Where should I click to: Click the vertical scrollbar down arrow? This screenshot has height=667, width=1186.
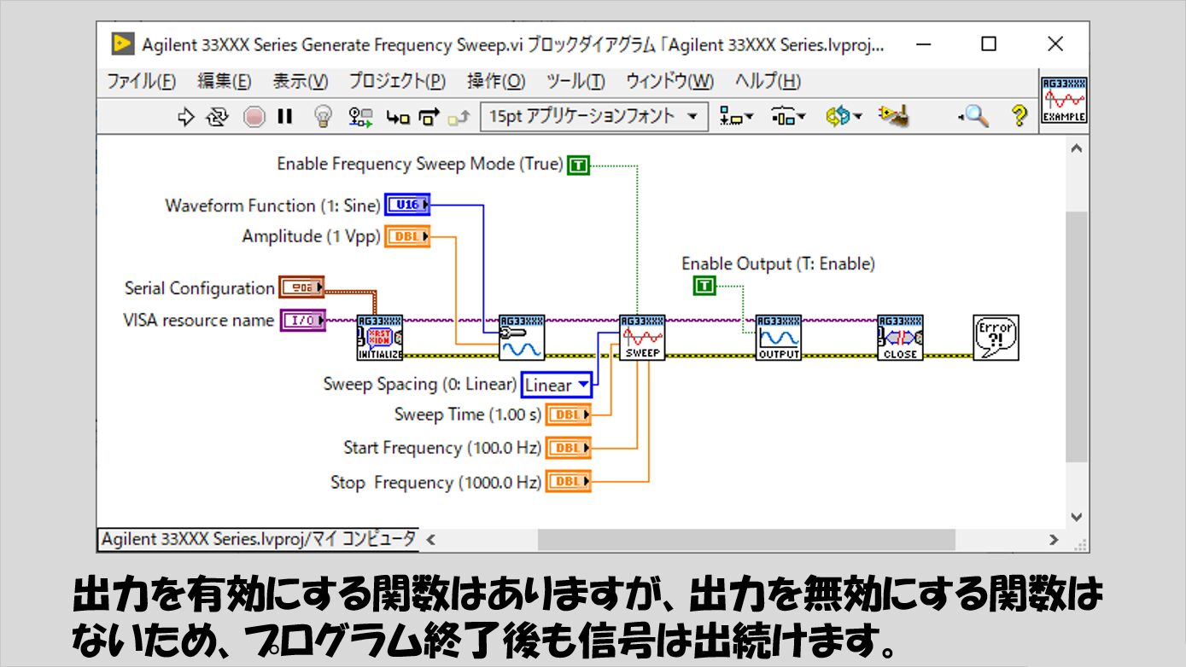pyautogui.click(x=1076, y=517)
